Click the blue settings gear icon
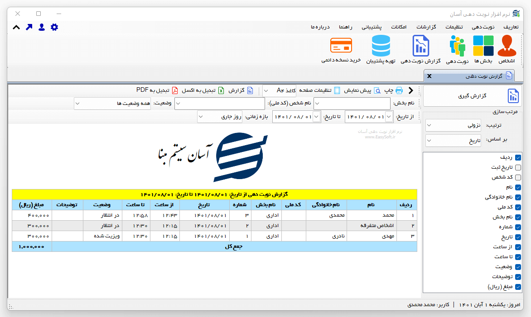 [x=54, y=27]
